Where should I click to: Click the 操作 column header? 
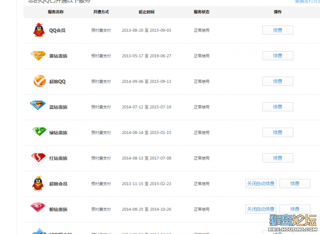pos(277,12)
